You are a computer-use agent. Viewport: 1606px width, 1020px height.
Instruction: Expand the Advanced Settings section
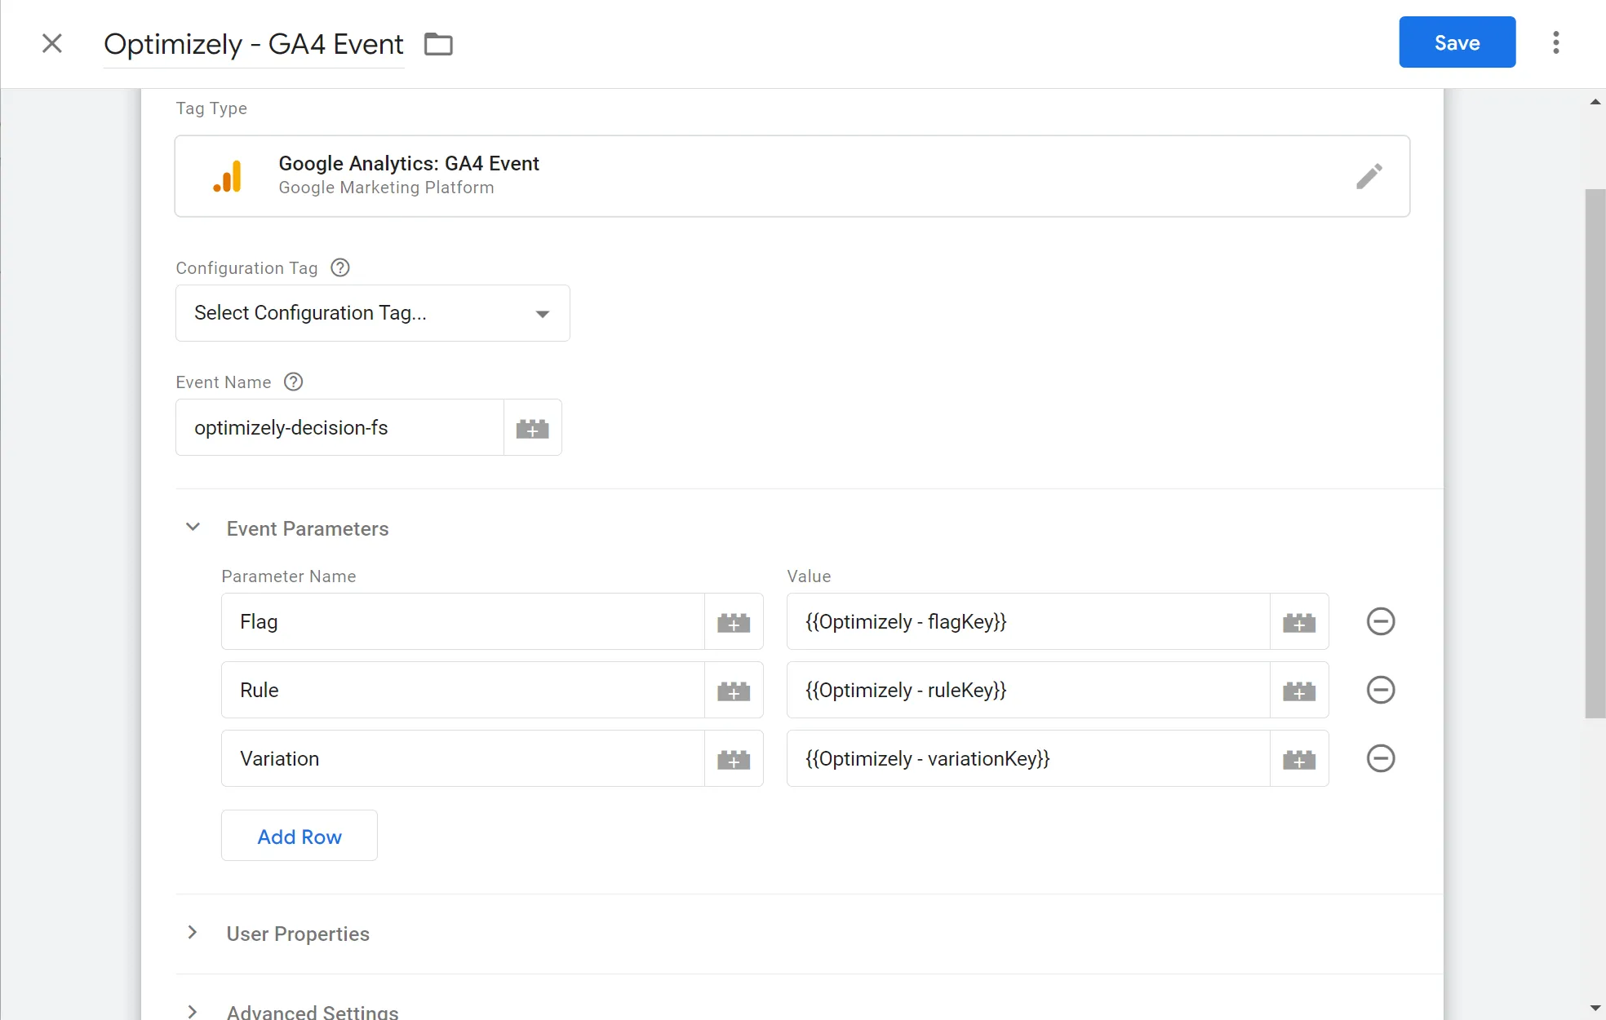pos(193,1011)
